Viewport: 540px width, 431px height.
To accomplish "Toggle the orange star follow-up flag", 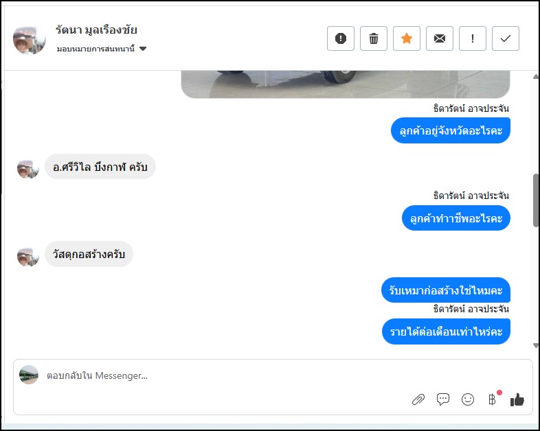I will coord(407,38).
